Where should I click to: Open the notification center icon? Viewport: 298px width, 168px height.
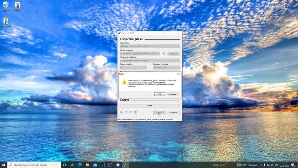pos(293,165)
